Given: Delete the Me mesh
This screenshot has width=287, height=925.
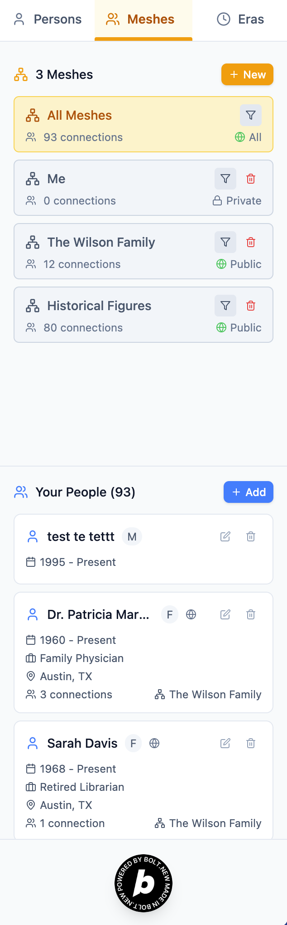Looking at the screenshot, I should (251, 179).
